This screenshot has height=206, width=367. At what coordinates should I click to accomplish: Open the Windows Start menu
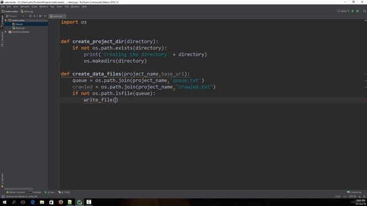point(5,202)
